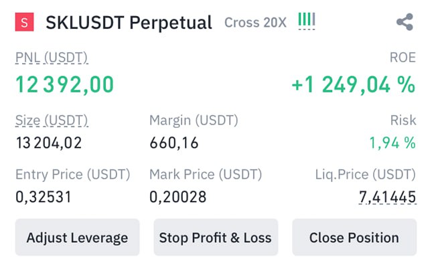434x261 pixels.
Task: Tap the red SKL coin icon
Action: 24,22
